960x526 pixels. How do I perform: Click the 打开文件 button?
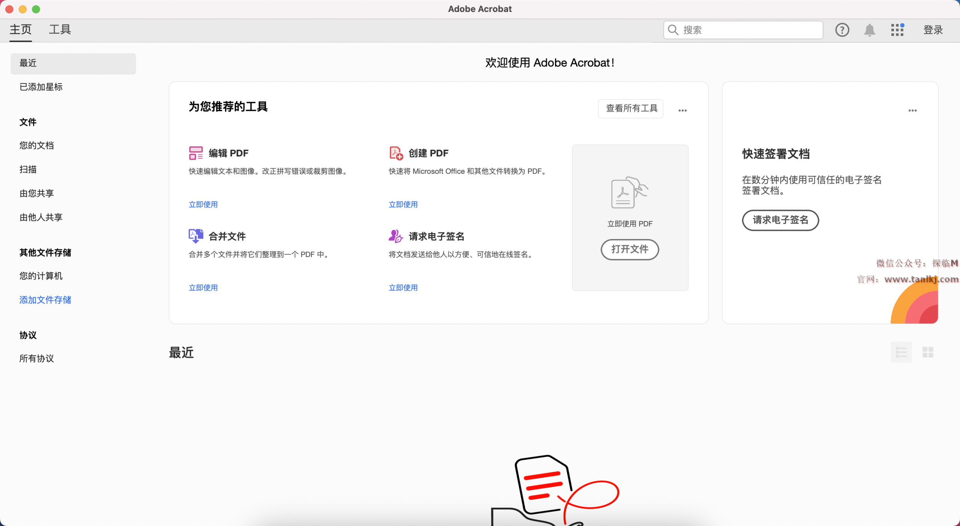pyautogui.click(x=630, y=250)
